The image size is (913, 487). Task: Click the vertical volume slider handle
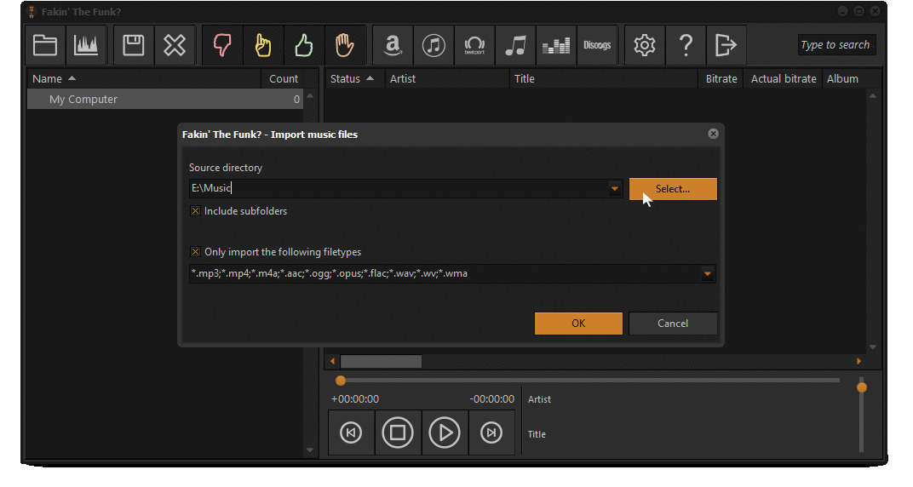(862, 387)
